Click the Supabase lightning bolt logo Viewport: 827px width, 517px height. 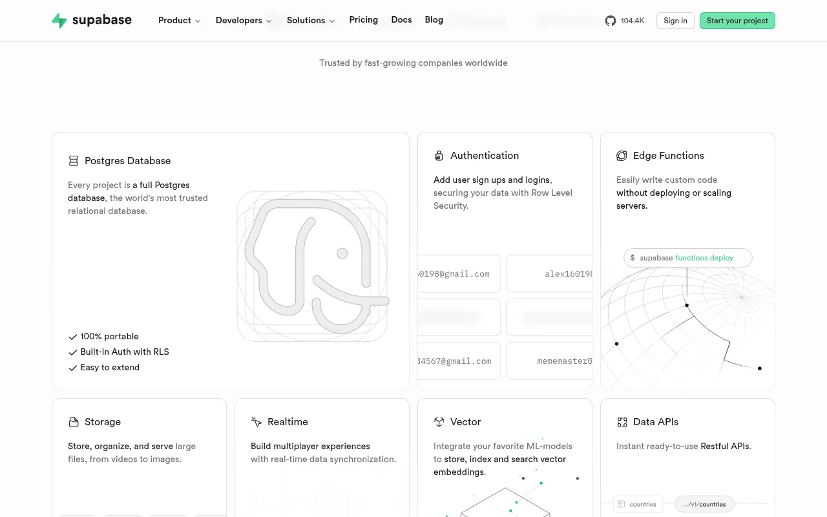[59, 21]
